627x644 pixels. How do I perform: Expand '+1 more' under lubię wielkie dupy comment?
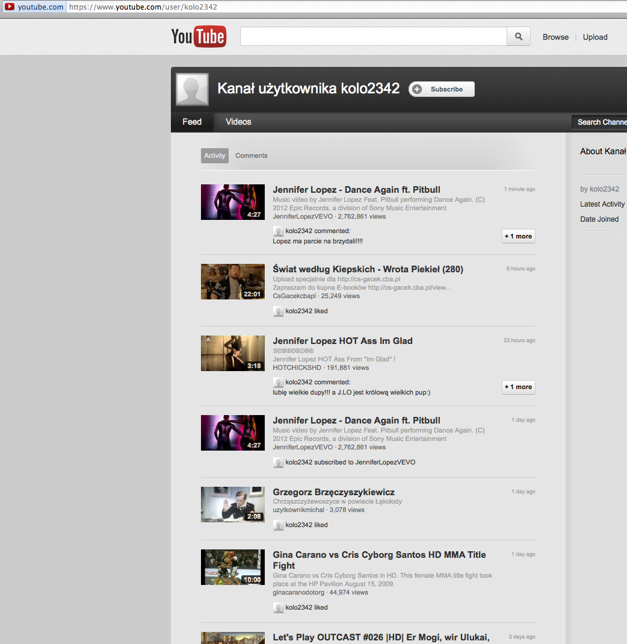(x=519, y=387)
